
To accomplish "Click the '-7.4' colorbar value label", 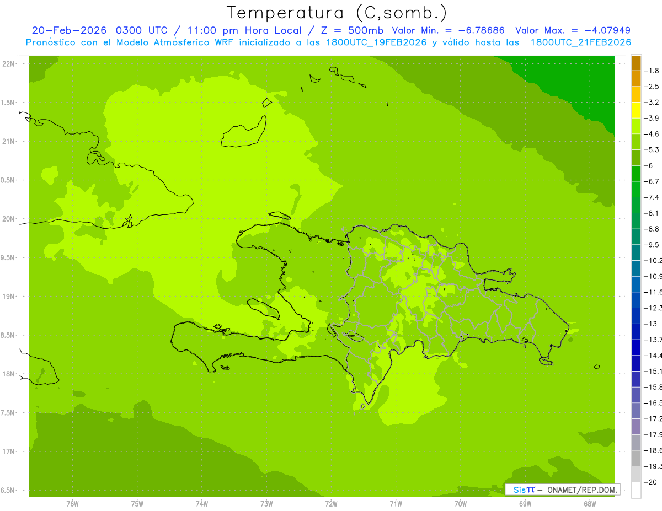I will coord(652,197).
